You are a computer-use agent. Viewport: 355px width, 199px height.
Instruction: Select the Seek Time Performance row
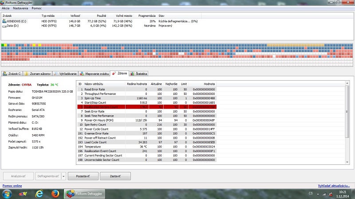click(x=147, y=116)
